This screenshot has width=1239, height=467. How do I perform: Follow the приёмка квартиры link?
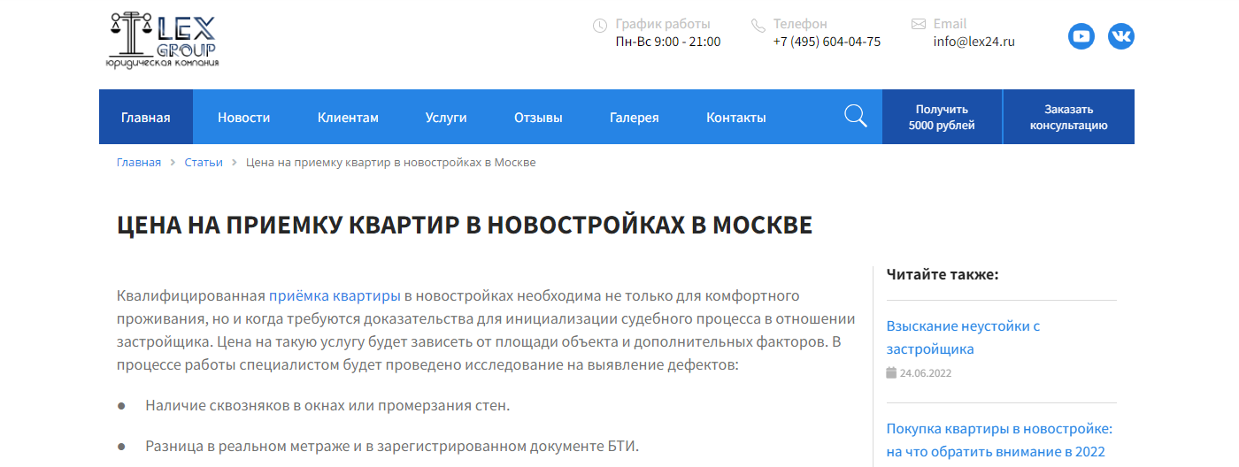[x=335, y=295]
